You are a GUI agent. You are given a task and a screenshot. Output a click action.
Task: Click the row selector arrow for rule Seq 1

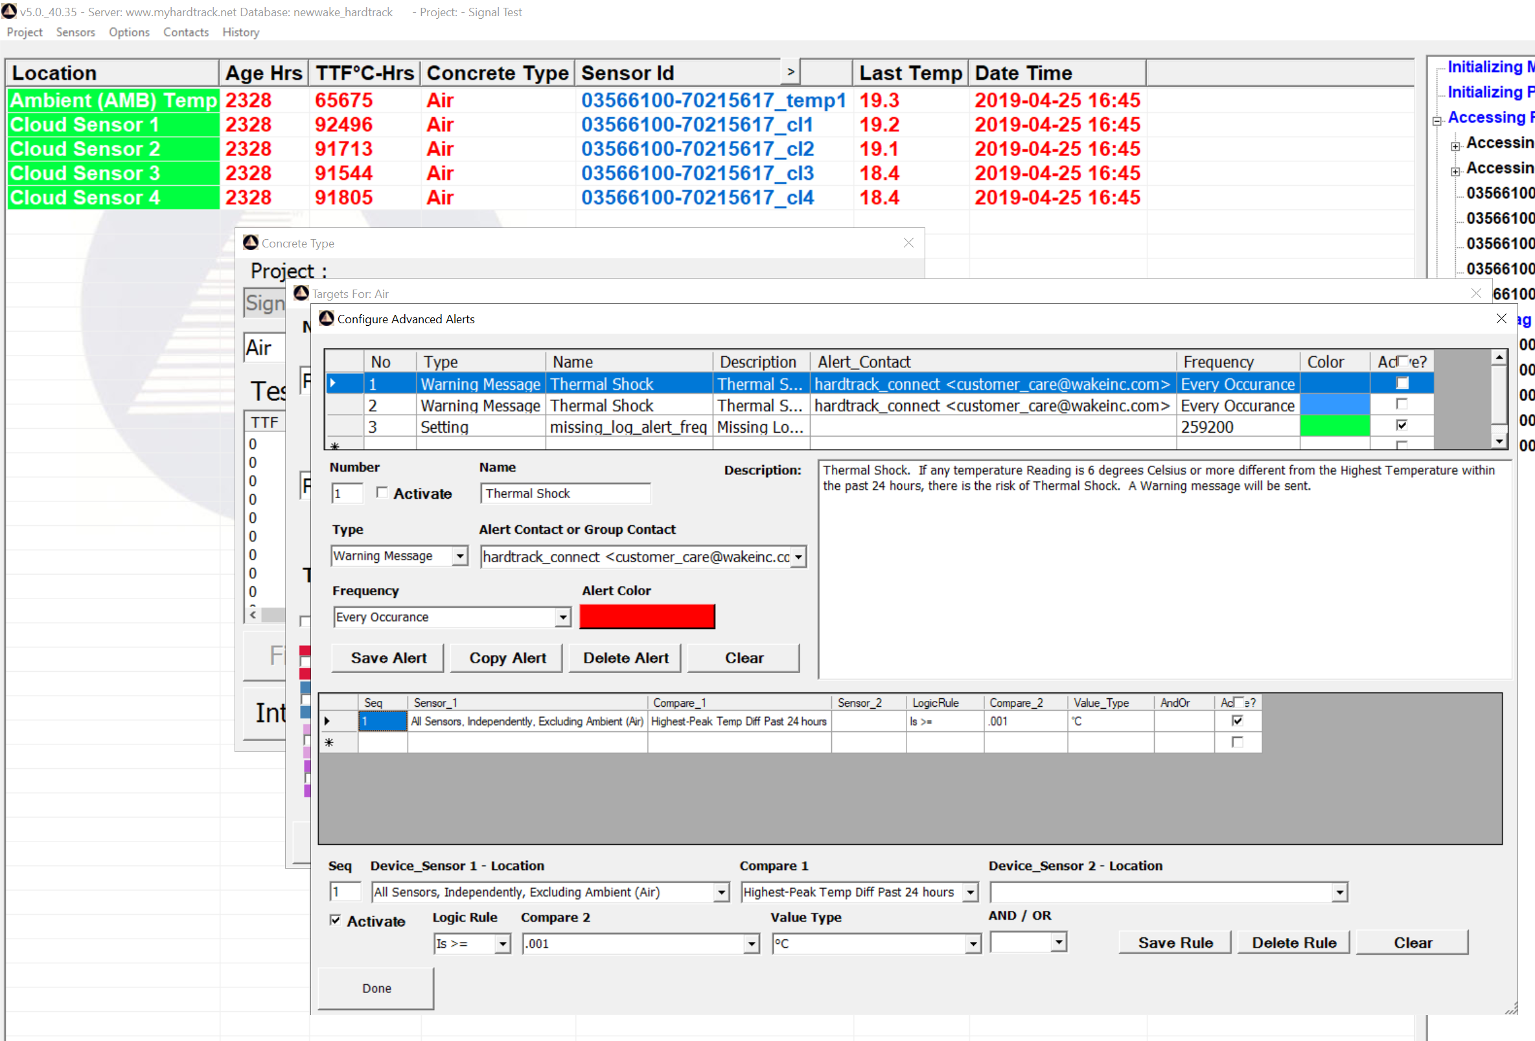[328, 721]
